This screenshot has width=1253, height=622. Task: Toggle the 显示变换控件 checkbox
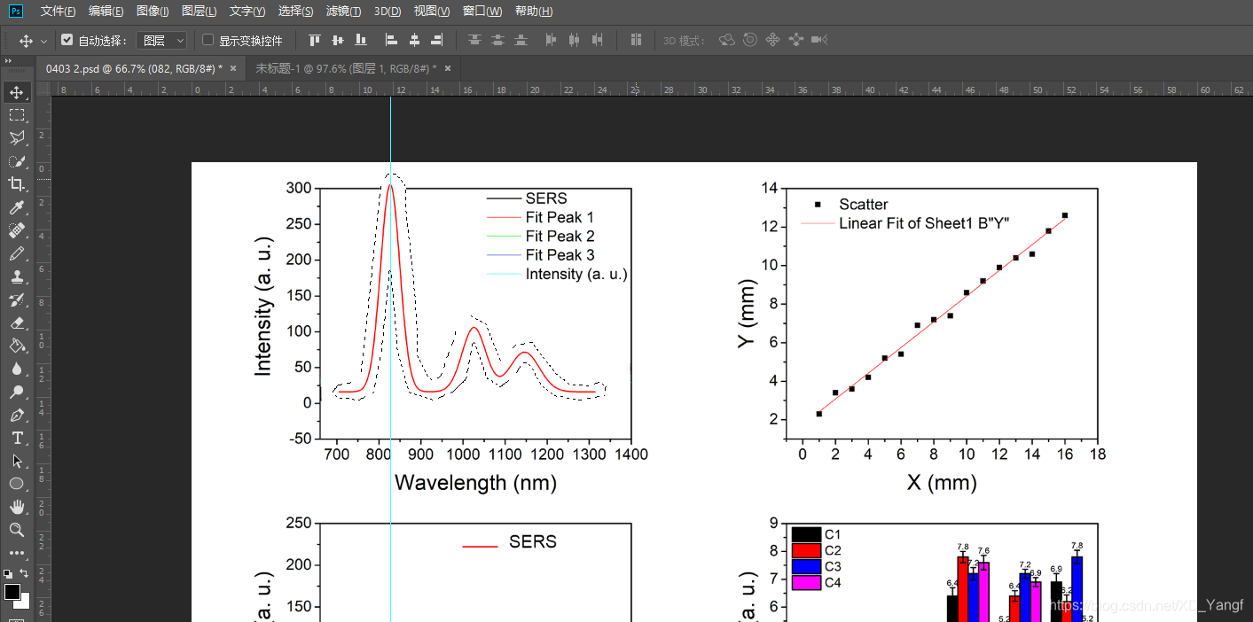coord(208,40)
